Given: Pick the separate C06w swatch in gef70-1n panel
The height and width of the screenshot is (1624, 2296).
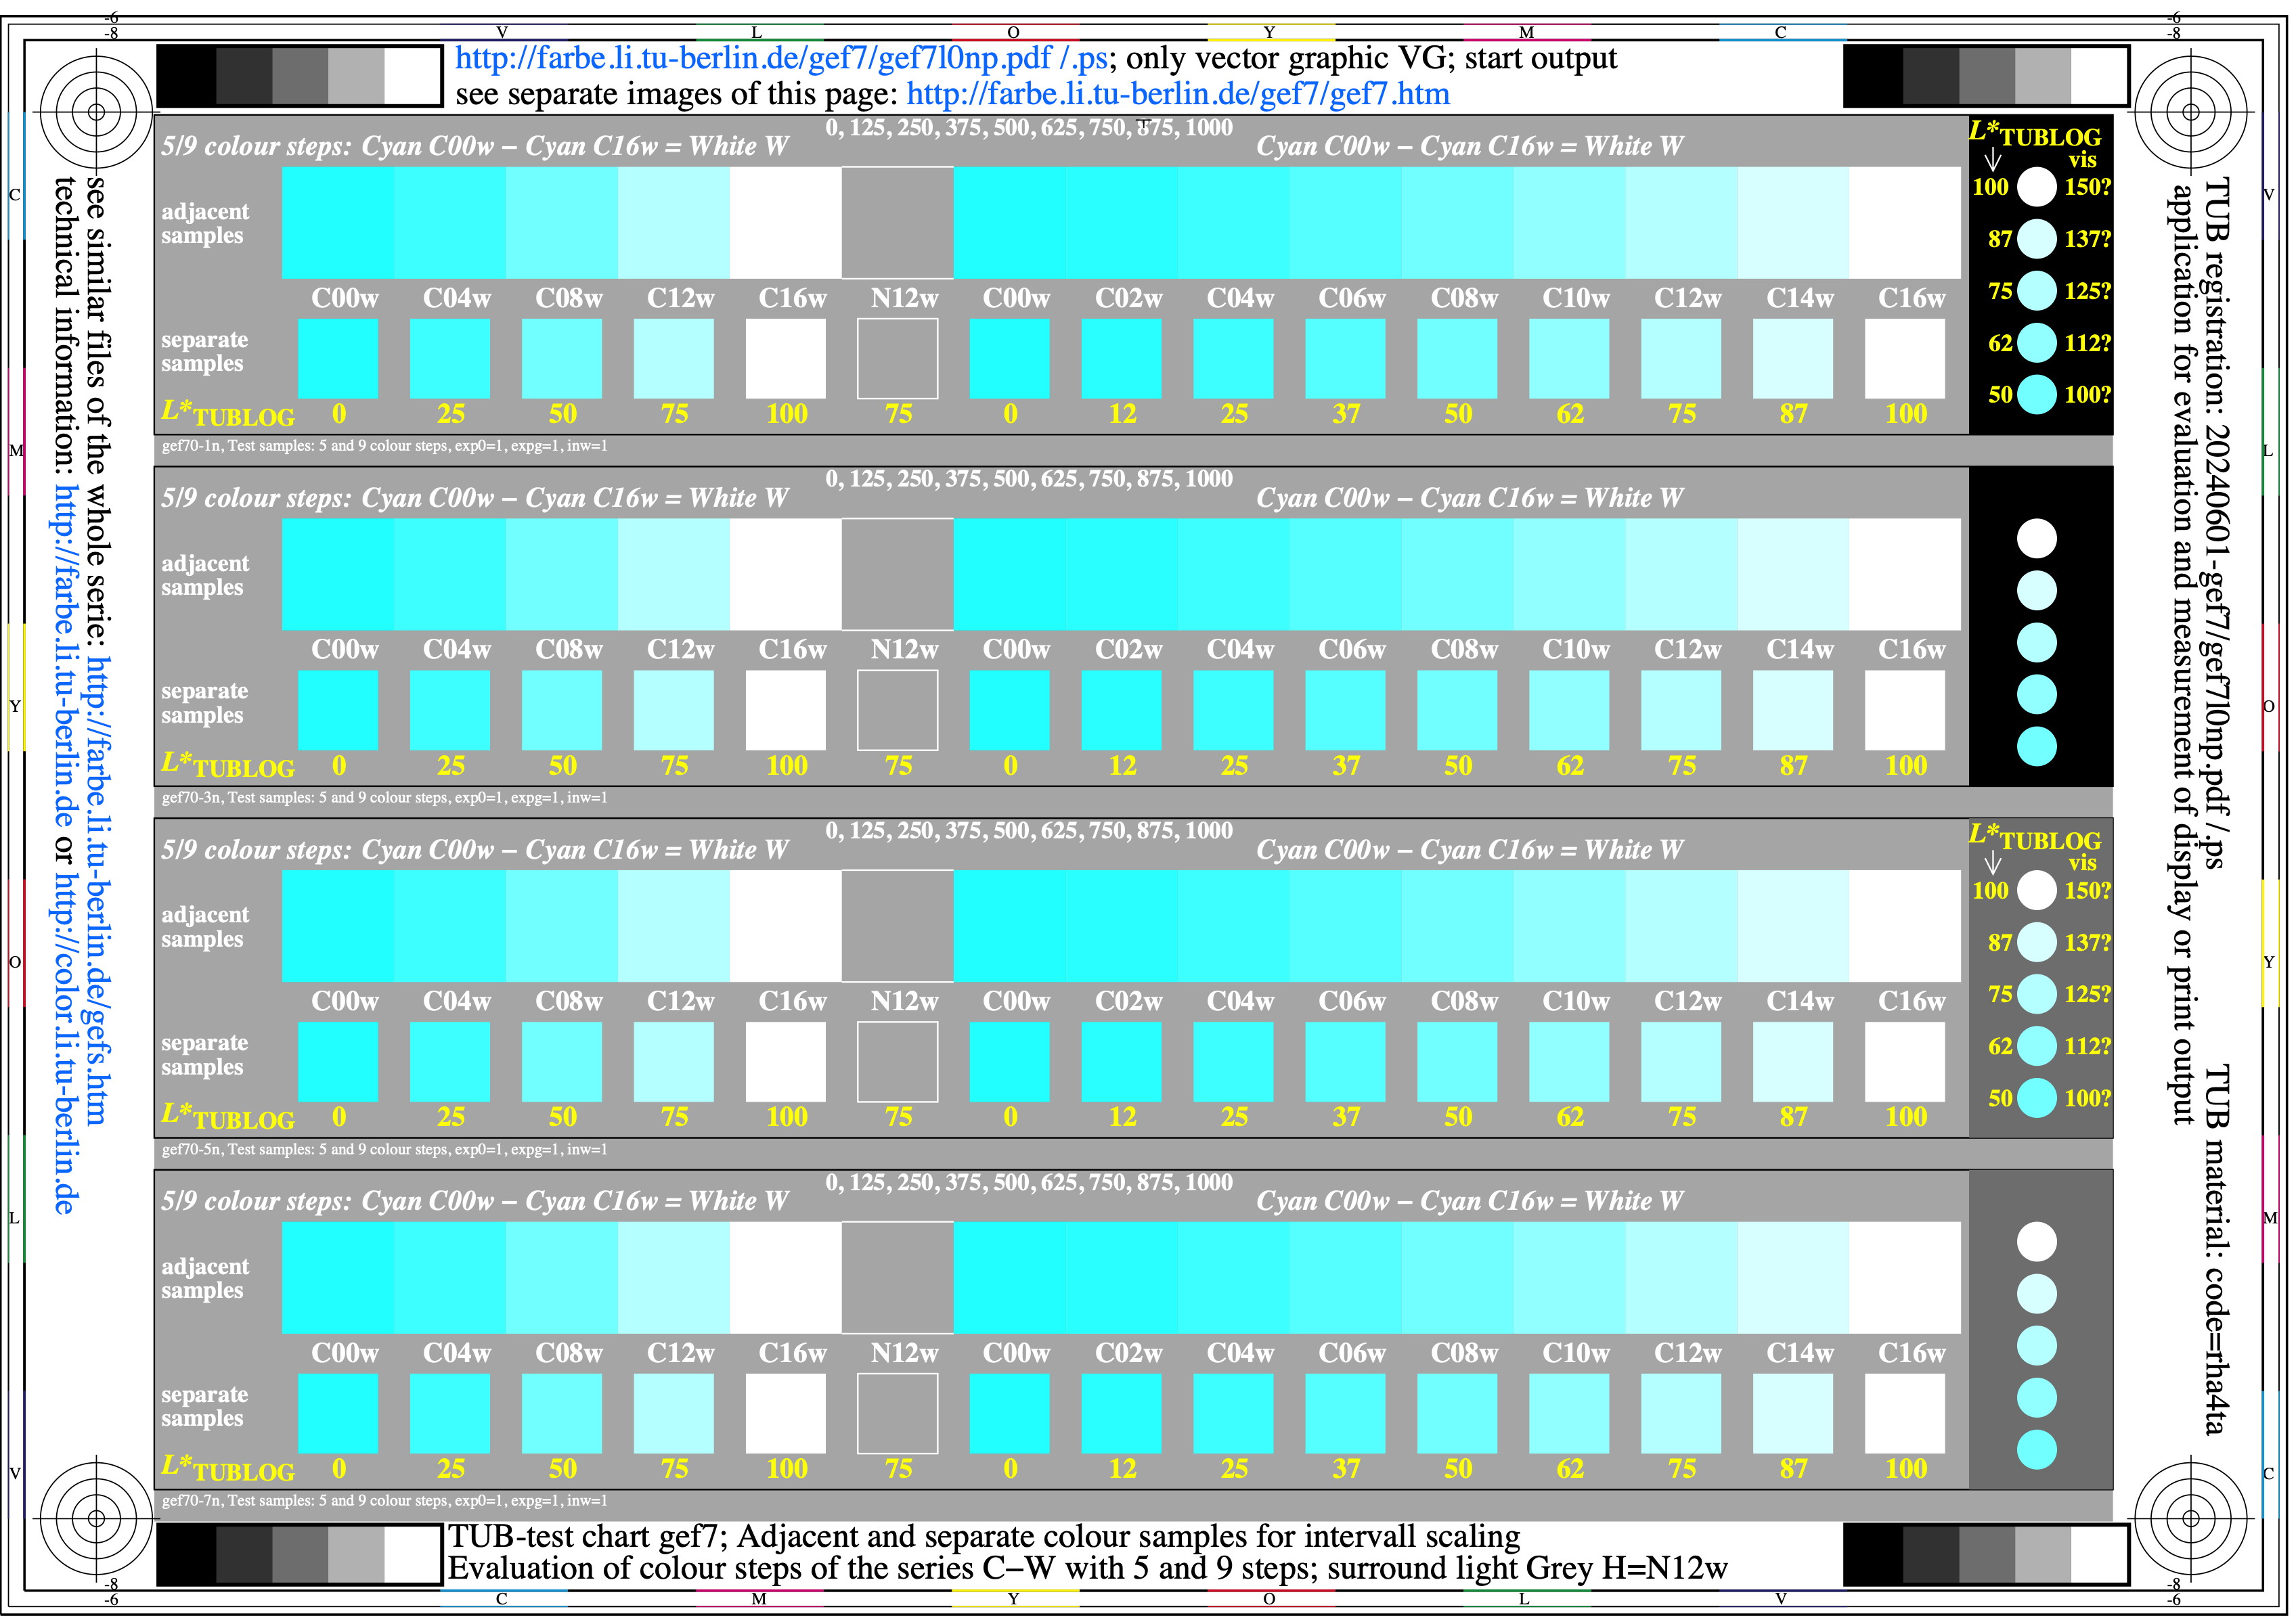Looking at the screenshot, I should coord(1346,359).
